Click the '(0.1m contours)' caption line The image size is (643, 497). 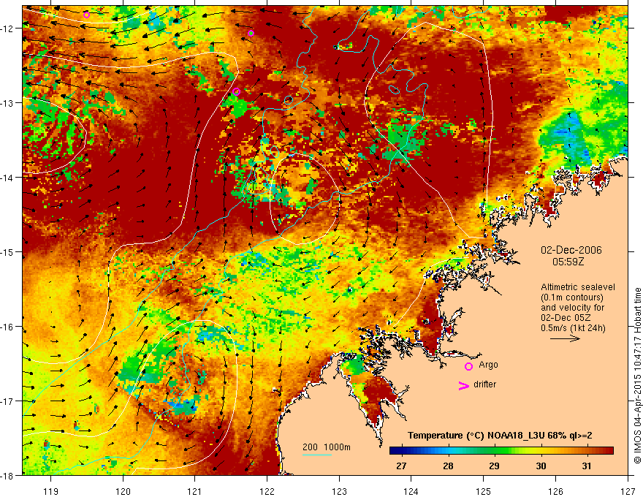(x=572, y=297)
